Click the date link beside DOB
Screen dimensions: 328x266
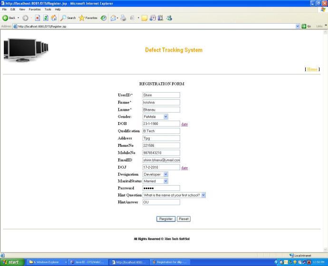184,124
